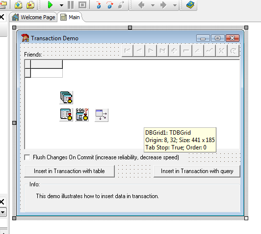
Task: Click the form's application icon in title bar
Action: 25,38
